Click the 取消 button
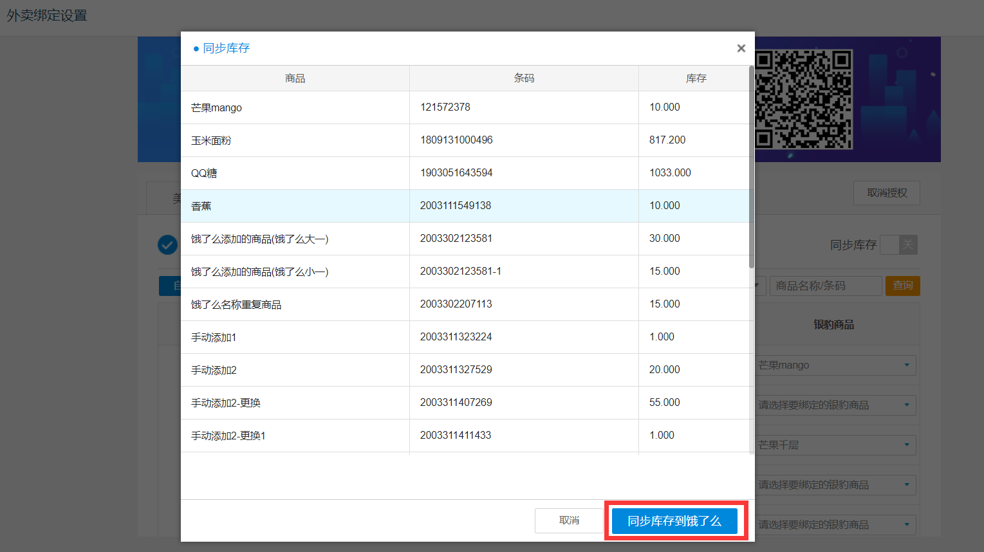 pyautogui.click(x=568, y=520)
